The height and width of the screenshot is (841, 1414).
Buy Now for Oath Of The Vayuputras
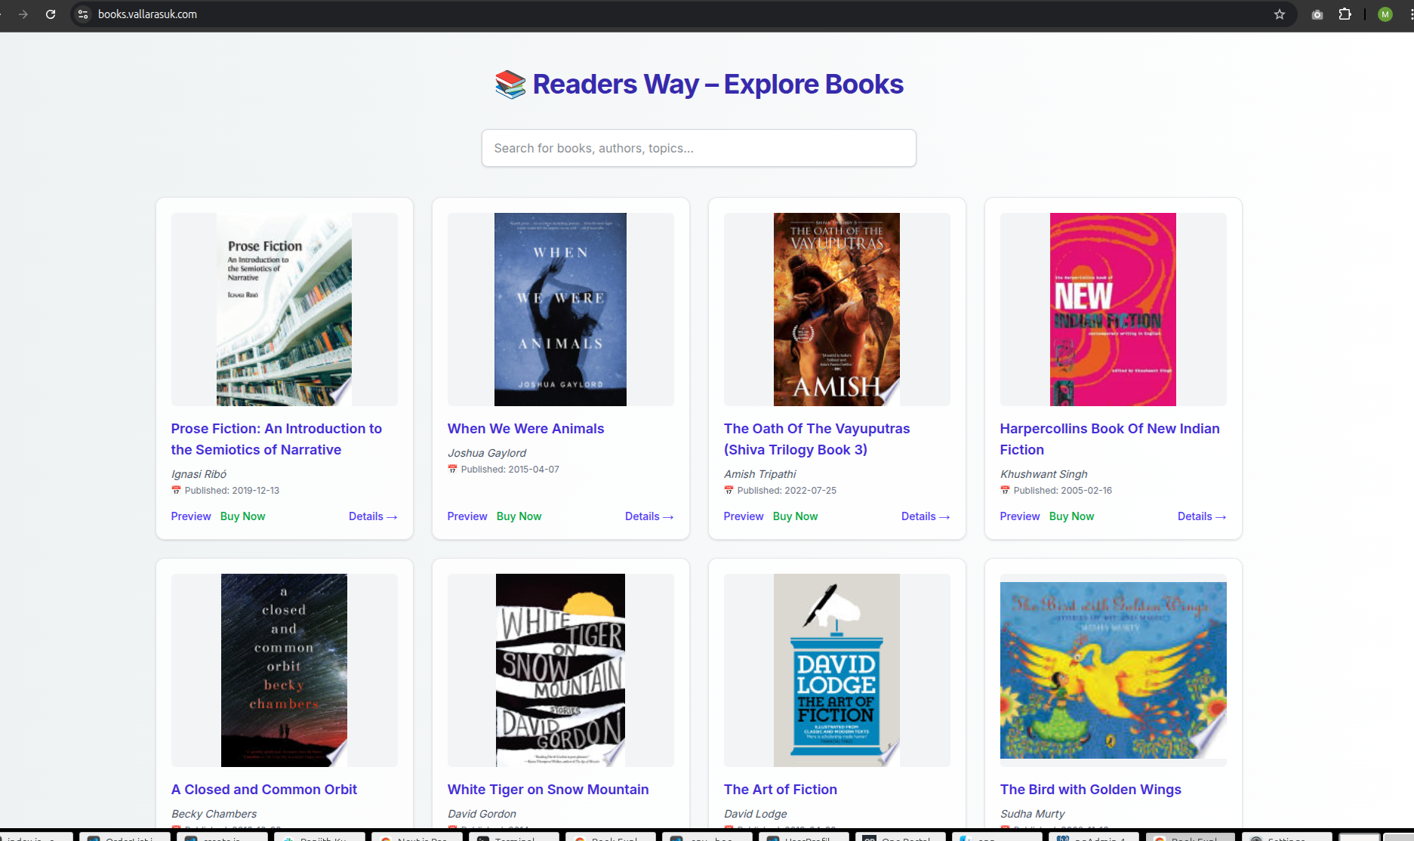796,516
